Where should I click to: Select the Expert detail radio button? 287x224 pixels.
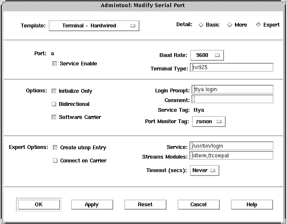[258, 25]
